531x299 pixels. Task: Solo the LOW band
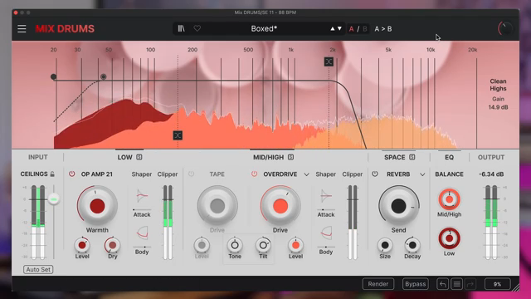139,157
